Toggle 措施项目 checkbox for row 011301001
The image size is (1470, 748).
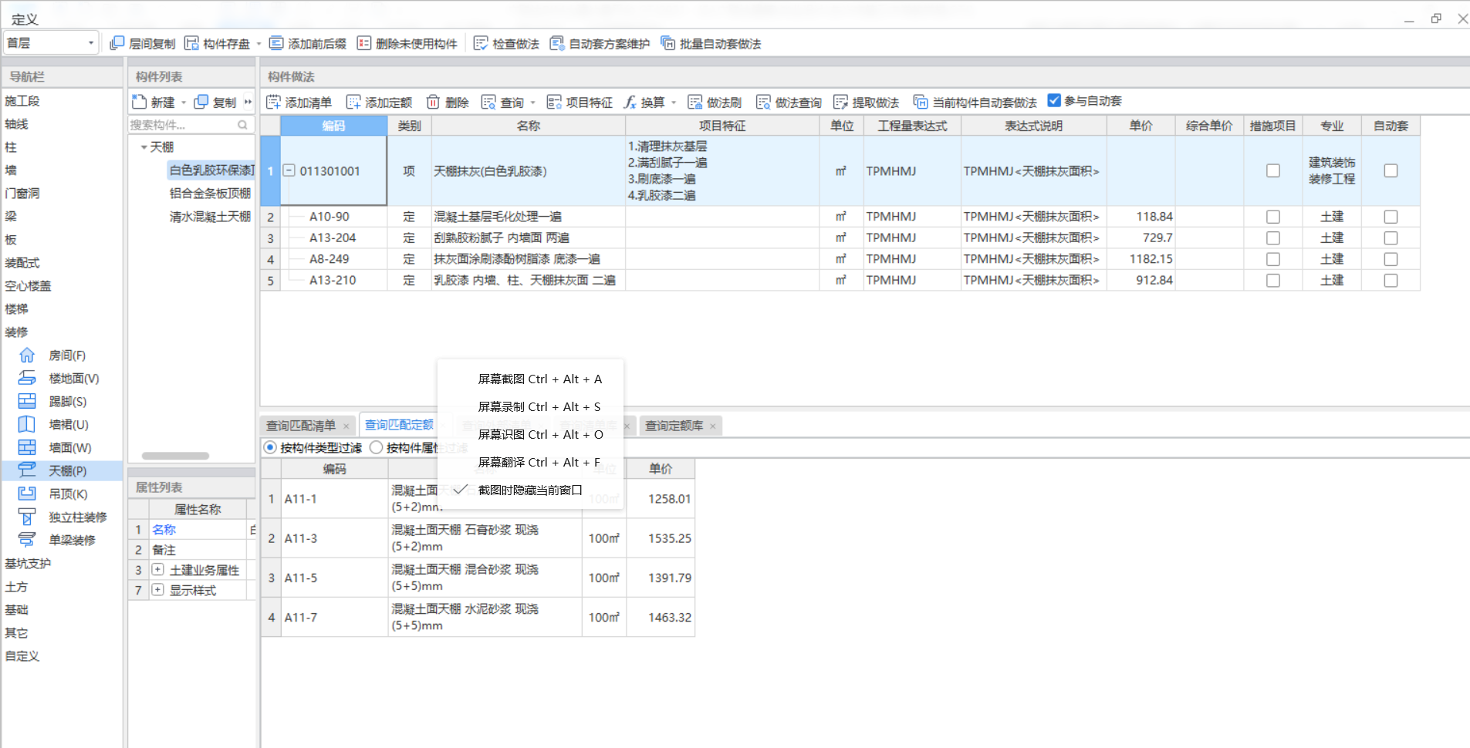click(1273, 170)
